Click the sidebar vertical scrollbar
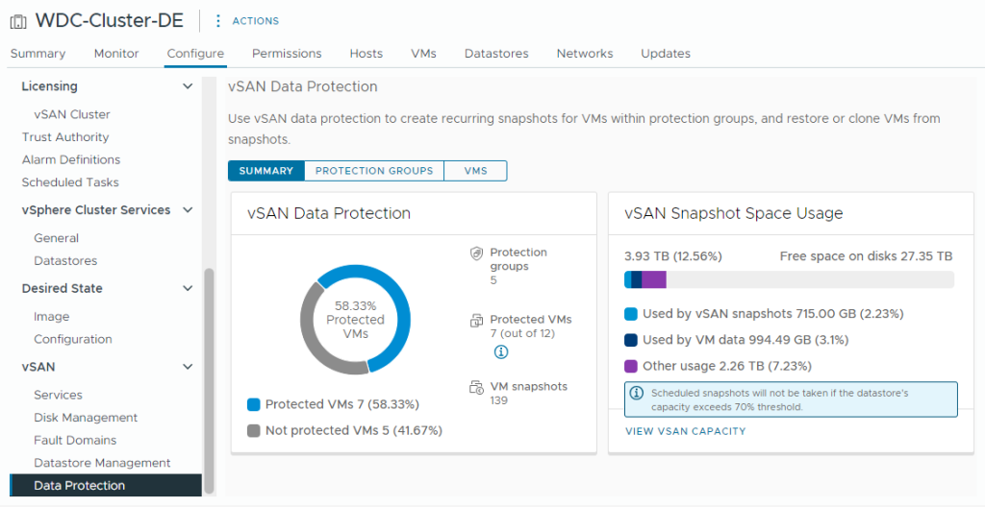Viewport: 985px width, 507px height. 209,379
